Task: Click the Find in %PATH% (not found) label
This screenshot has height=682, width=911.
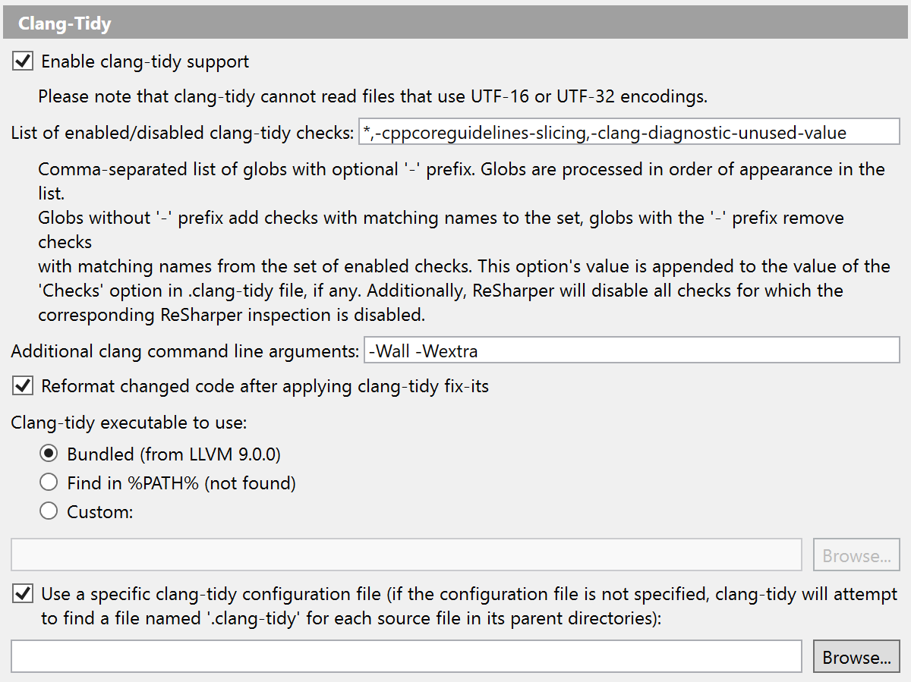Action: tap(181, 482)
